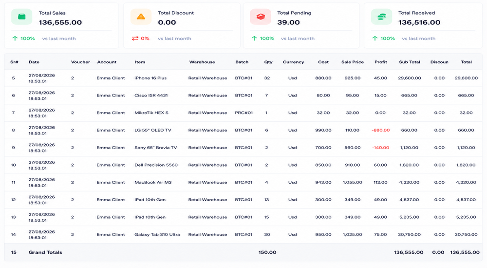This screenshot has height=268, width=487.
Task: Select the Galaxy Tab S10 Ultra item
Action: [x=157, y=235]
